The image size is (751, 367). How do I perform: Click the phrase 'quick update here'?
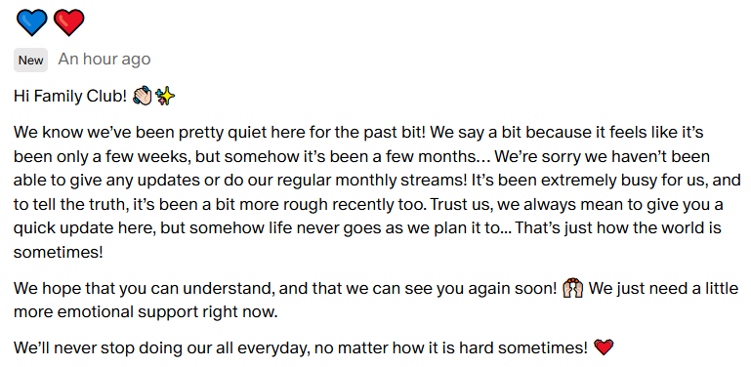point(84,228)
